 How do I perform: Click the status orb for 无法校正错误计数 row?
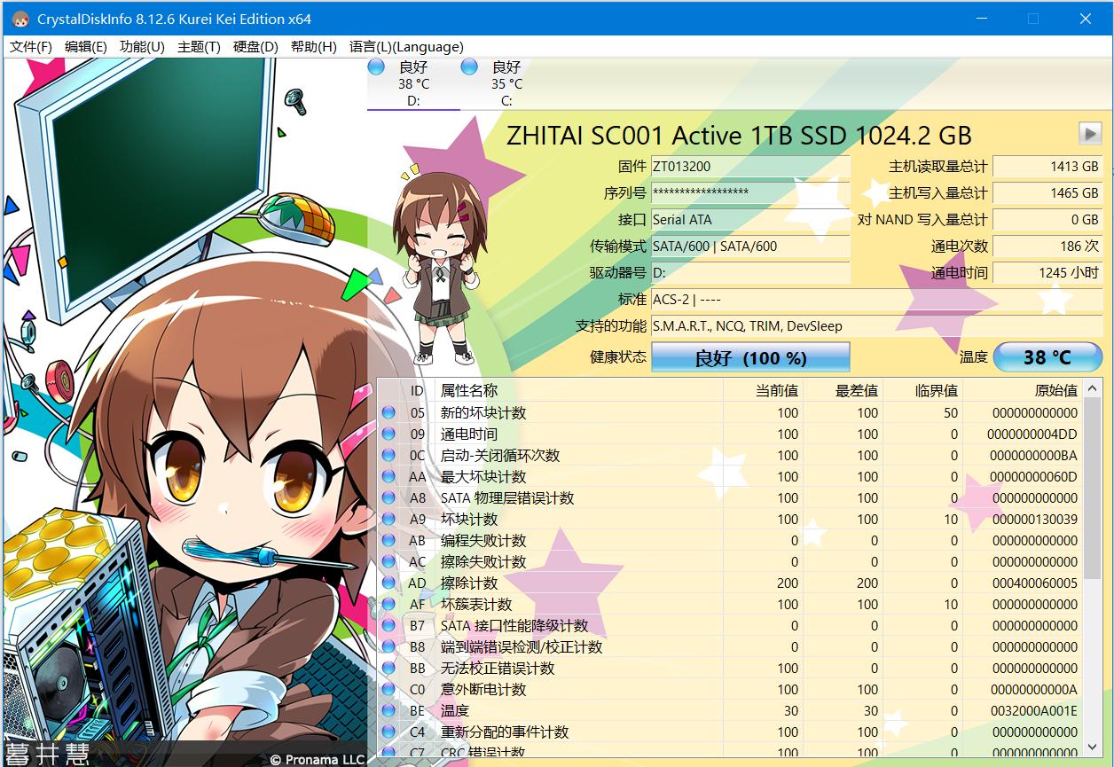point(388,668)
